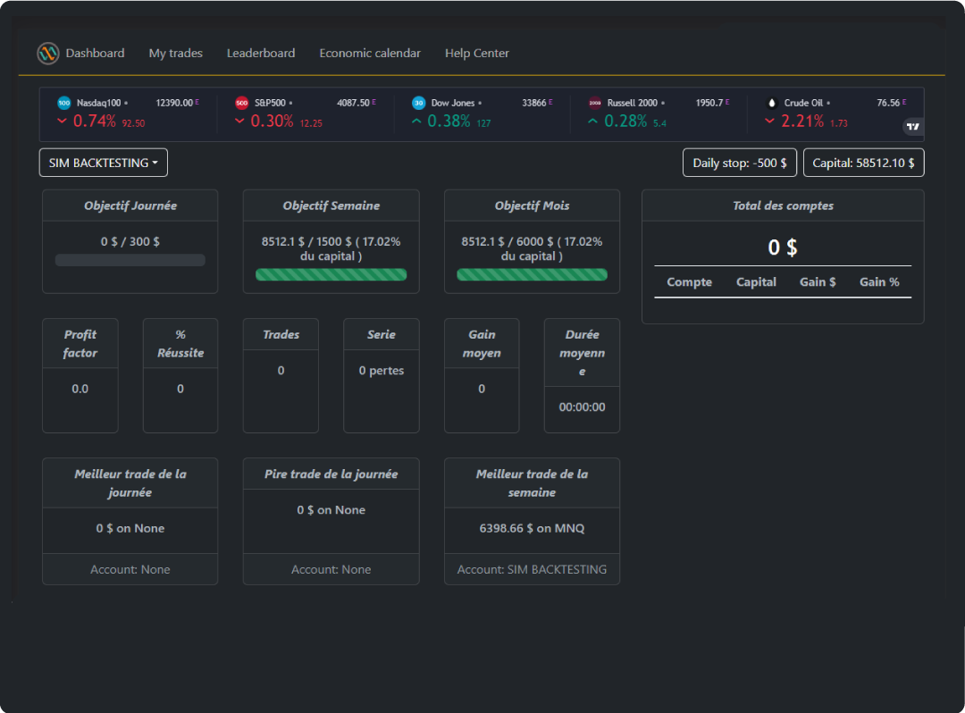965x713 pixels.
Task: Click the Russell 2000 ticker icon
Action: pos(595,103)
